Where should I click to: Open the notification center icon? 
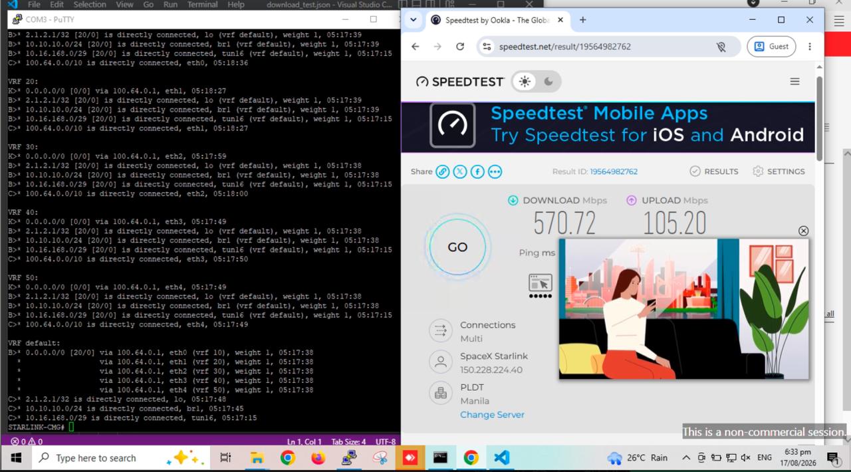click(832, 458)
